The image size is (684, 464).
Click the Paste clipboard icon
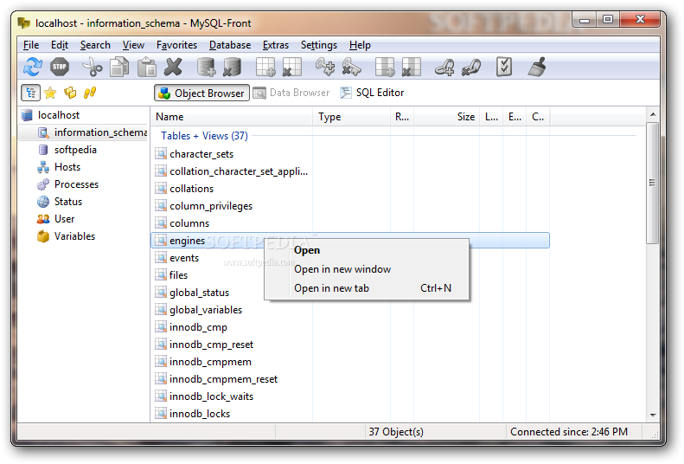click(x=147, y=67)
